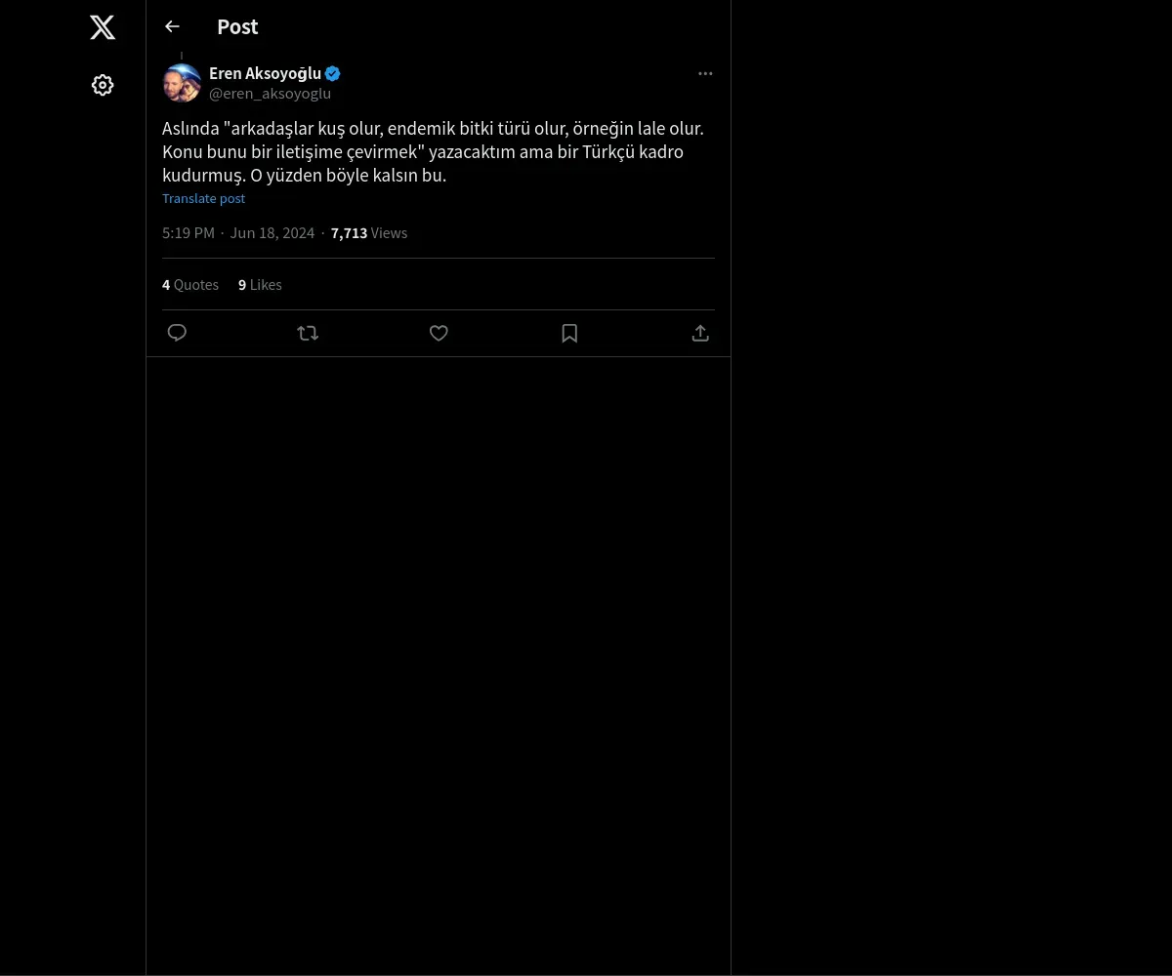Open the settings gear icon
The height and width of the screenshot is (976, 1172).
(x=103, y=86)
